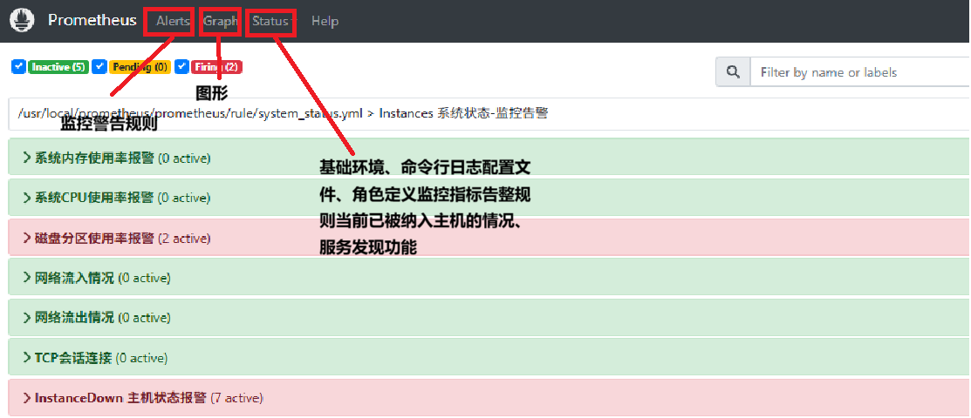Screen dimensions: 971x418
Task: Click the yellow Pending (0) badge
Action: [x=140, y=67]
